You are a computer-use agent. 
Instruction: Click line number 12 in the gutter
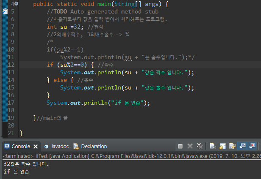pyautogui.click(x=11, y=65)
